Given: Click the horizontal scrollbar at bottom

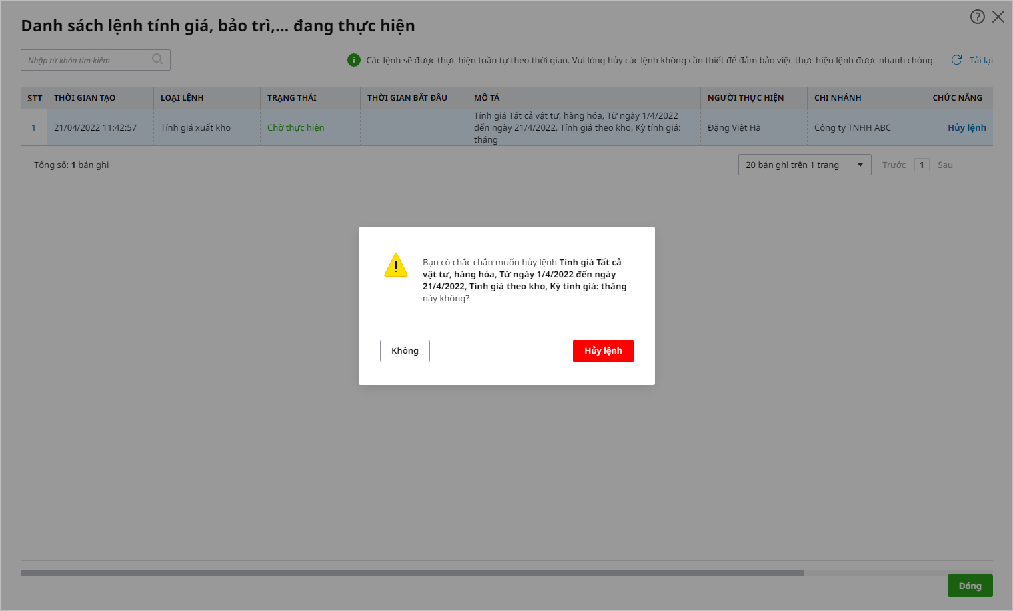Looking at the screenshot, I should click(411, 573).
